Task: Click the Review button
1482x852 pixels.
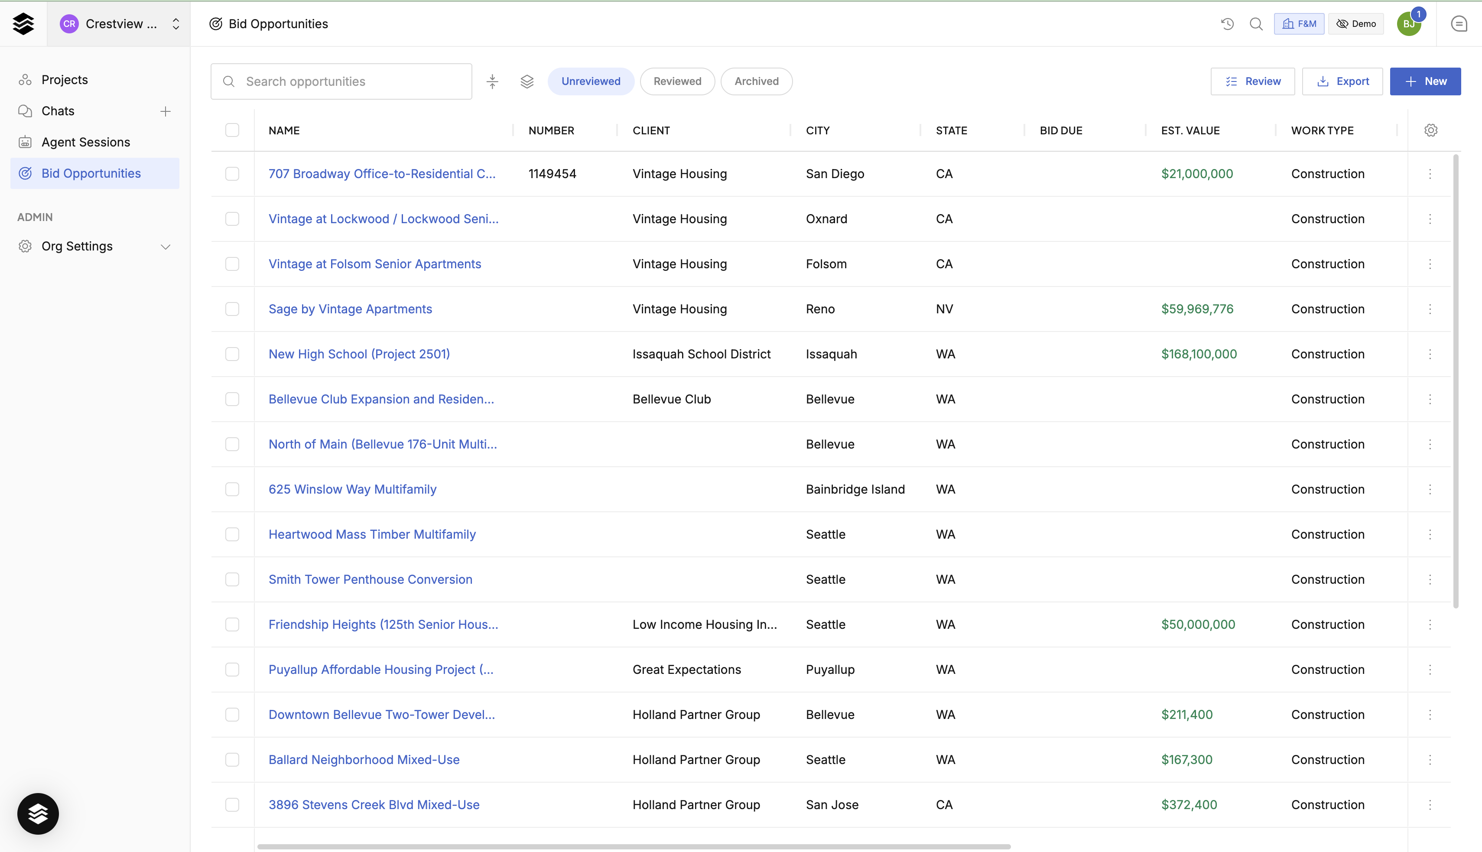Action: point(1253,81)
